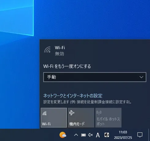Open the notification action center icon
Viewport: 150px width, 141px height.
click(x=140, y=135)
